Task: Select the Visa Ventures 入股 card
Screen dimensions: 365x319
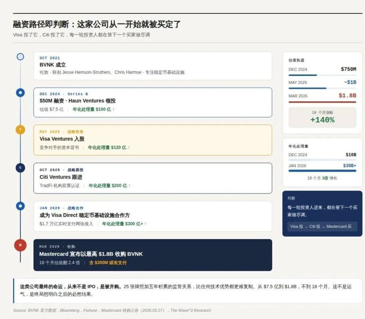Action: tap(152, 140)
